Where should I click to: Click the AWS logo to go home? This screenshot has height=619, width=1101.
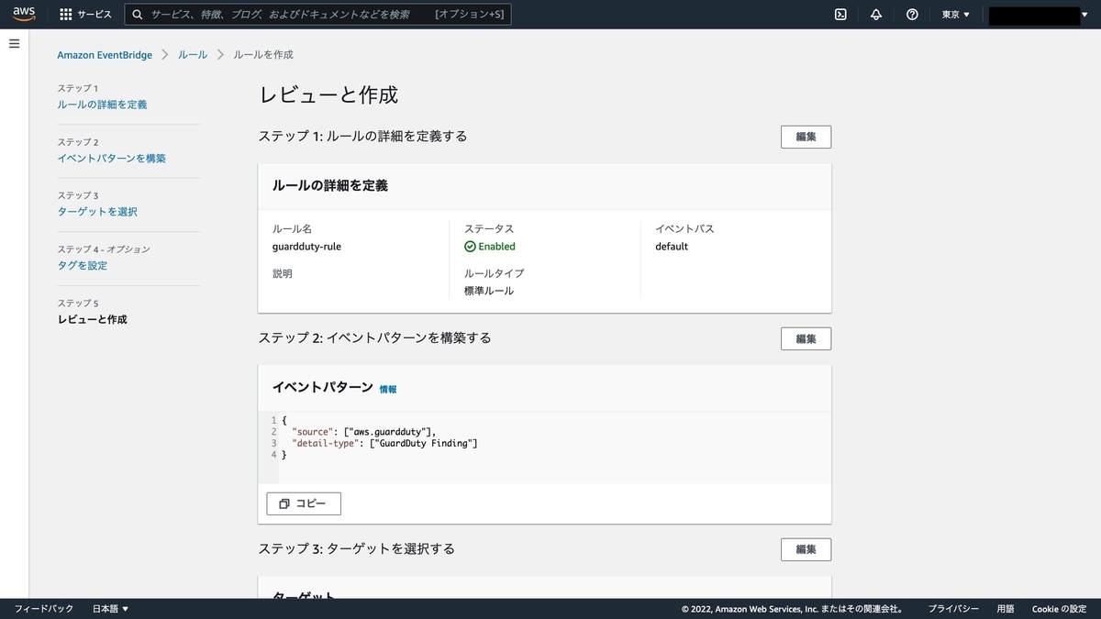coord(22,14)
